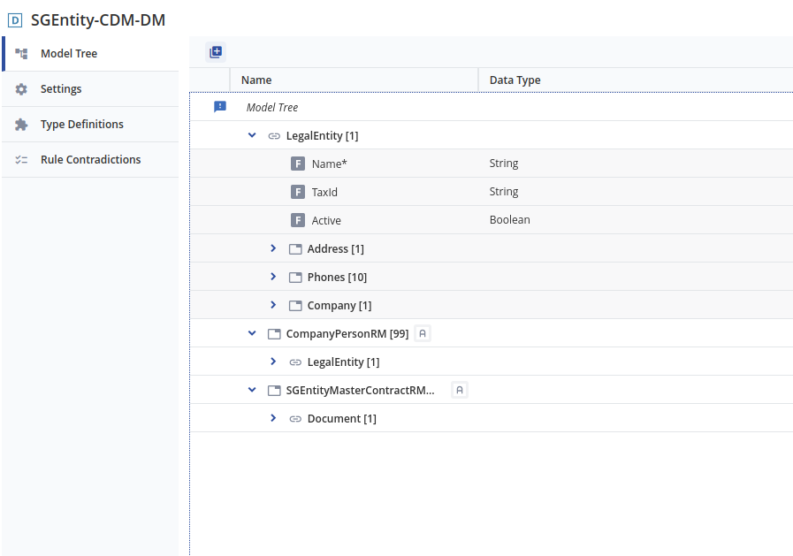793x556 pixels.
Task: Click the folder icon beside Address [1]
Action: click(x=295, y=248)
